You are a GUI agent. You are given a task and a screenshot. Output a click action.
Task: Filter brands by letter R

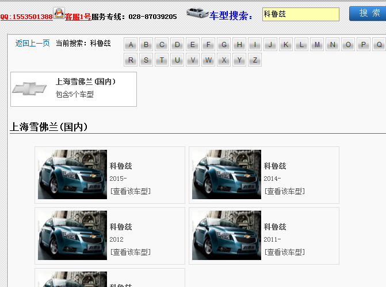[x=131, y=60]
